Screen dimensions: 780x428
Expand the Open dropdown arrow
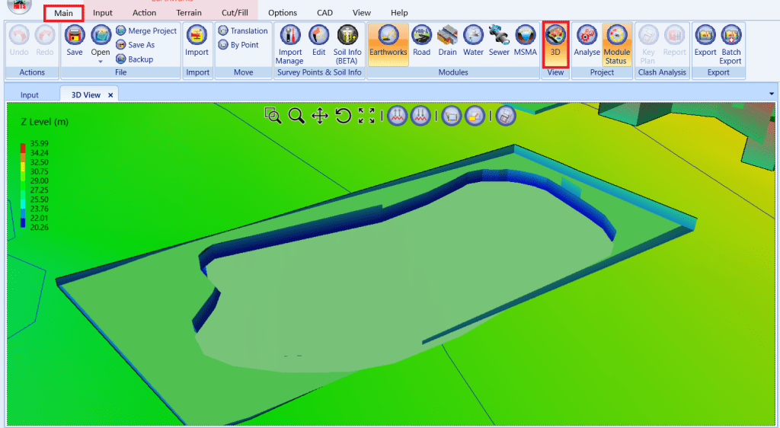click(x=101, y=62)
